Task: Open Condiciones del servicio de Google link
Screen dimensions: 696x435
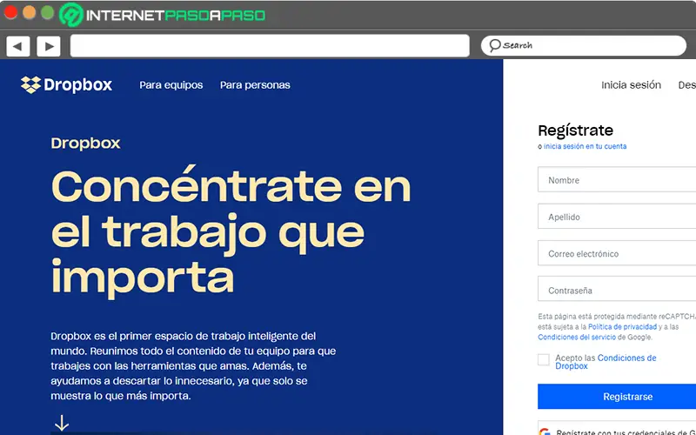Action: 577,337
